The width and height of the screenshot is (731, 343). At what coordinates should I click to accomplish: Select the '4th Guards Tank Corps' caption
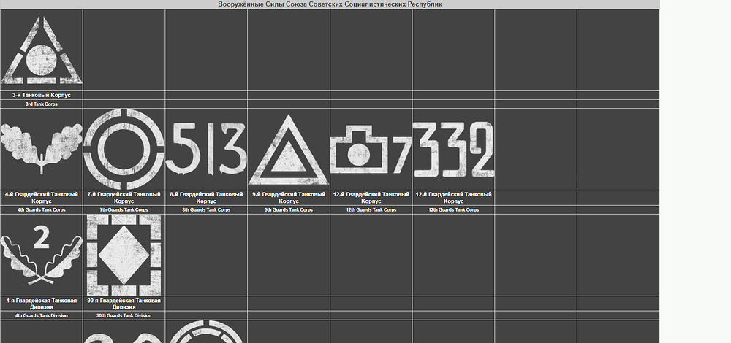coord(42,210)
